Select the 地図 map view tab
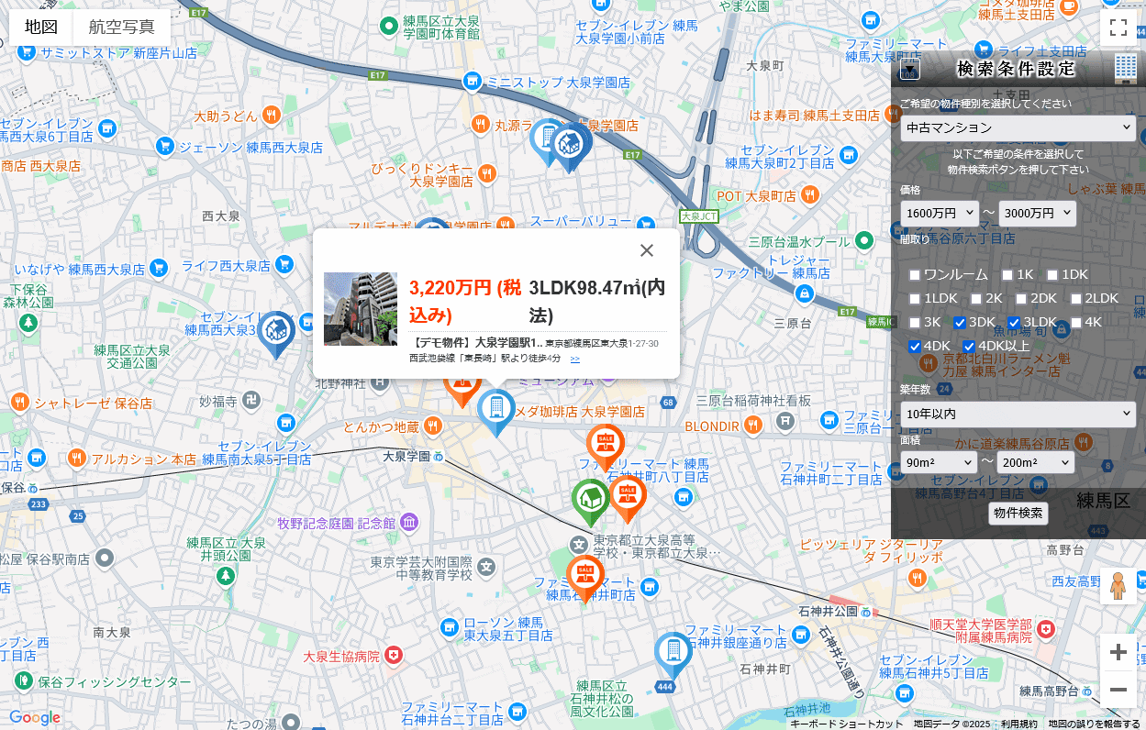Image resolution: width=1146 pixels, height=730 pixels. coord(41,28)
